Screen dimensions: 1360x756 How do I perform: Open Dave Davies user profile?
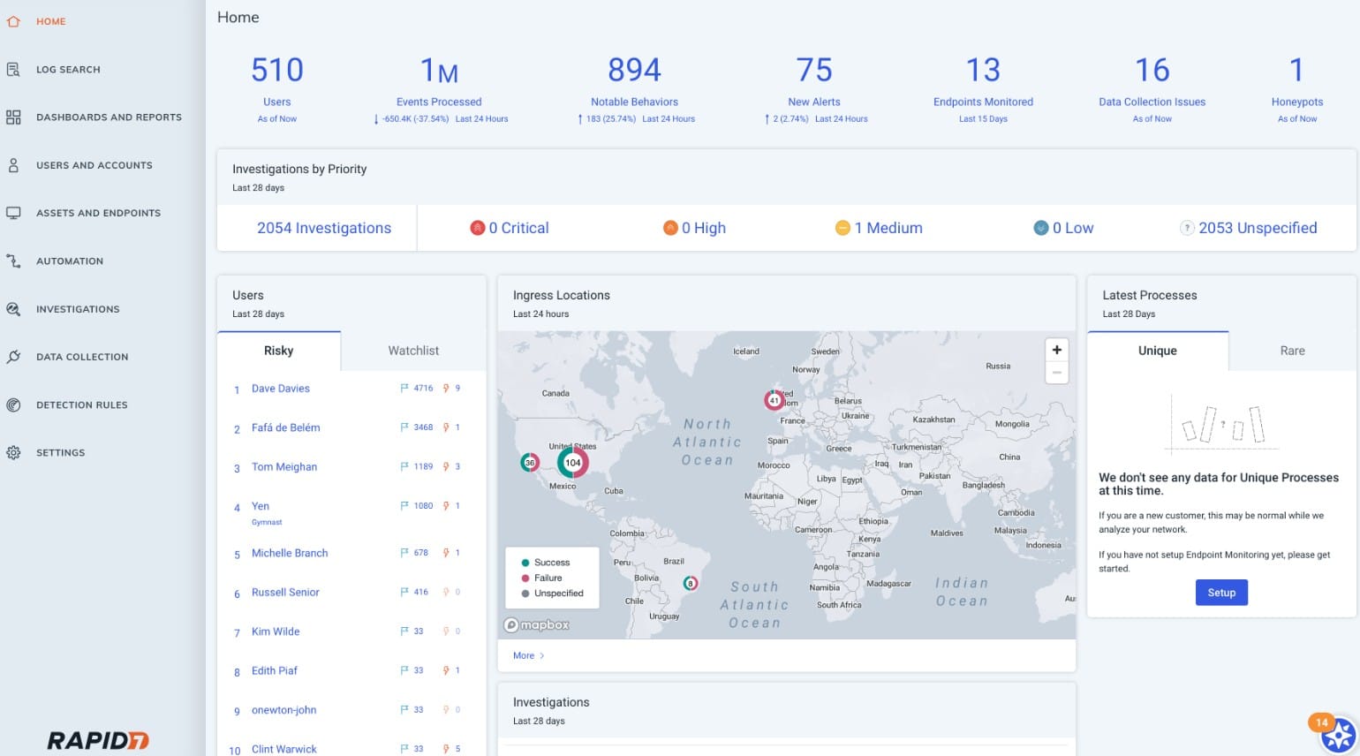click(x=280, y=388)
